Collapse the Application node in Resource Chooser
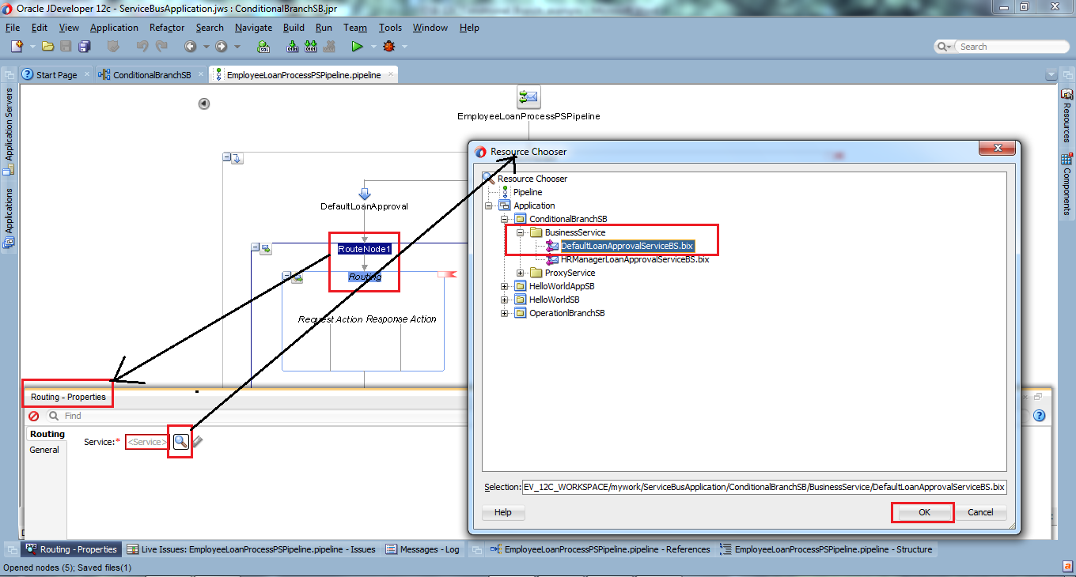1076x577 pixels. click(489, 206)
